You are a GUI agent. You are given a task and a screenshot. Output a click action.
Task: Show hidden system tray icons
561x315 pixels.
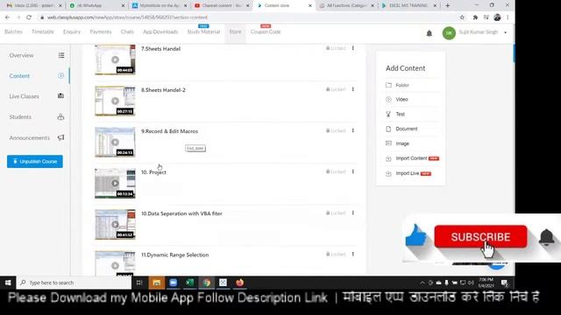423,283
